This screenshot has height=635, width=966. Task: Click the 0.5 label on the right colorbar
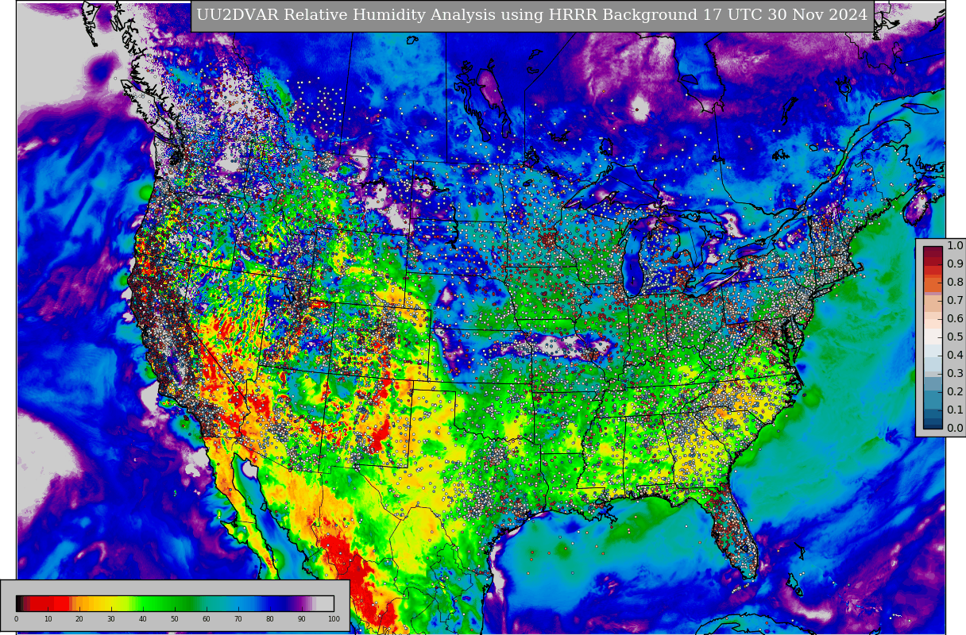click(x=955, y=337)
